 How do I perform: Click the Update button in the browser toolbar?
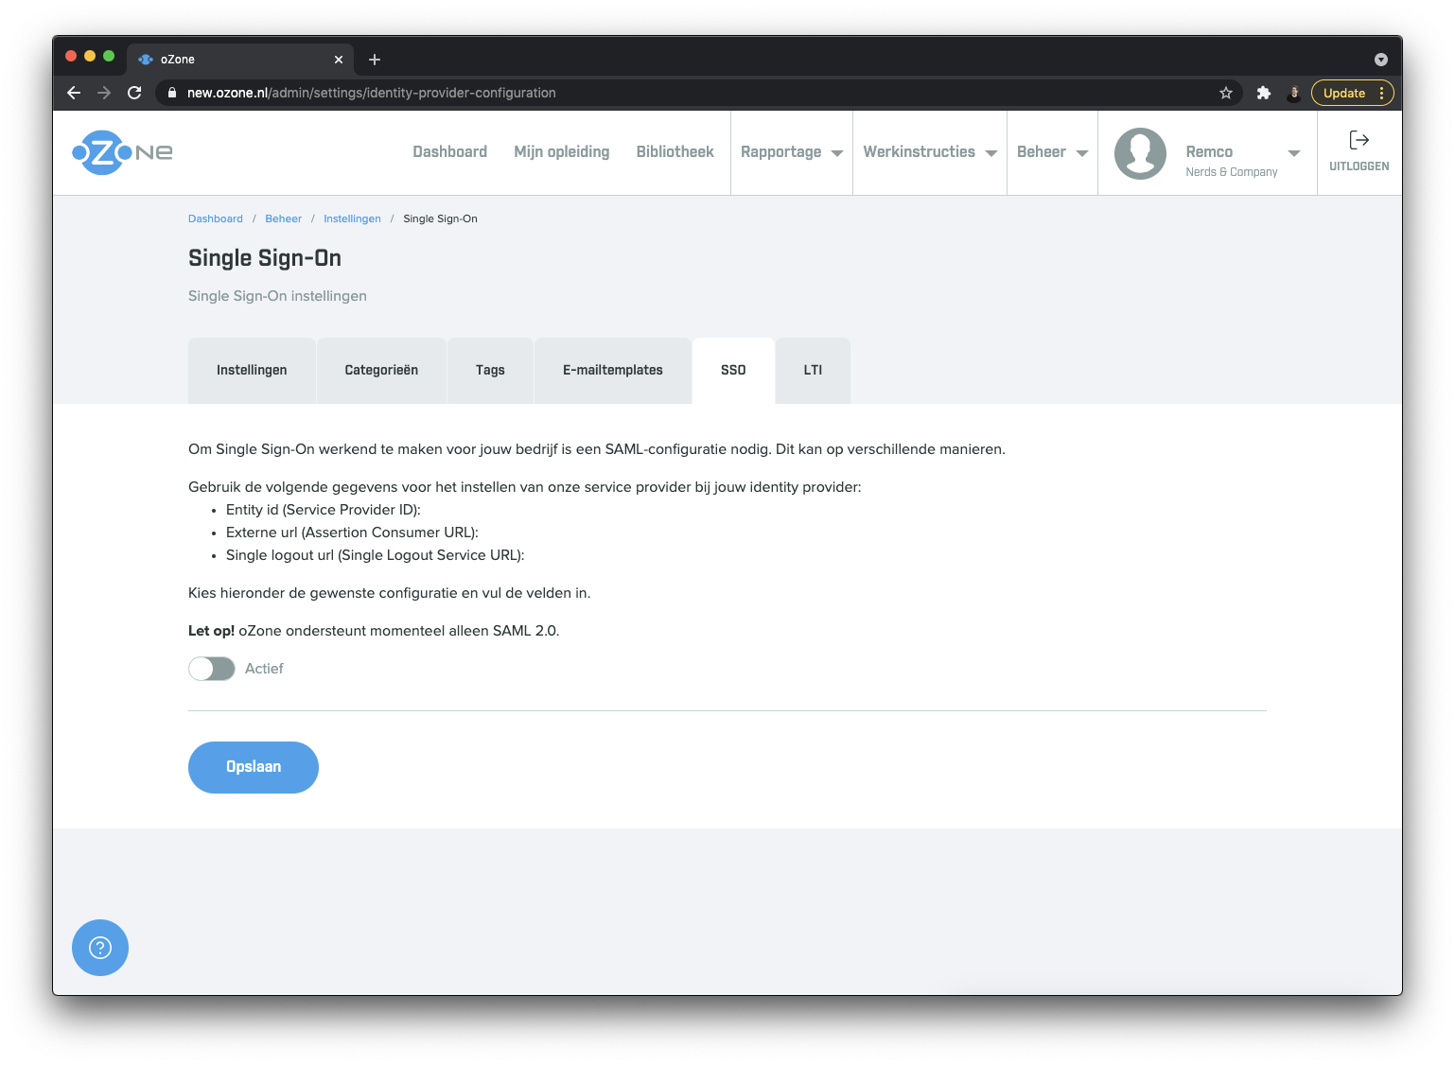1345,93
